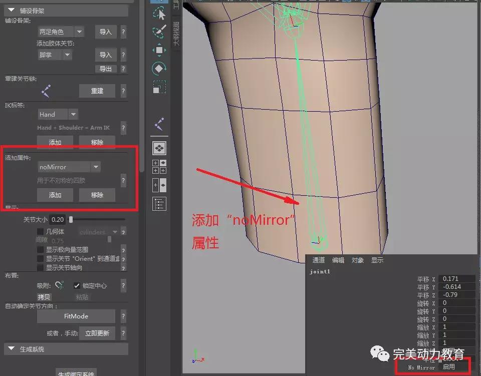
Task: Open the 编辑 menu in channel box
Action: [338, 260]
